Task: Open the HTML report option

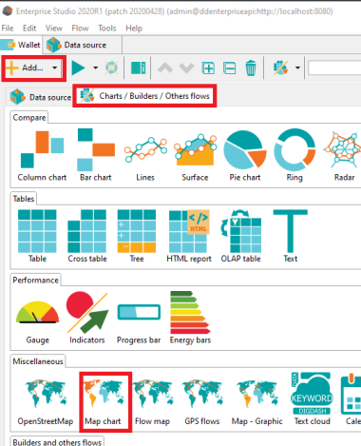Action: (x=189, y=231)
